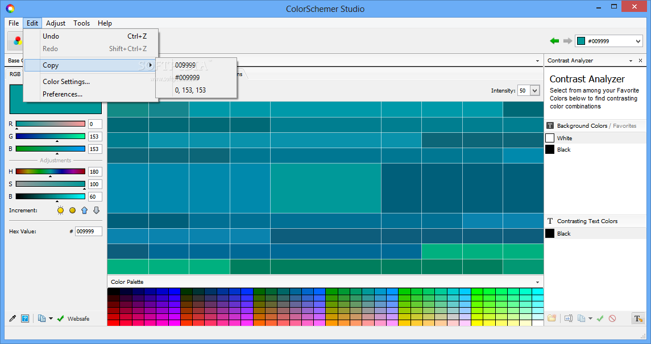Click the G green channel slider
Image resolution: width=651 pixels, height=344 pixels.
[x=50, y=136]
